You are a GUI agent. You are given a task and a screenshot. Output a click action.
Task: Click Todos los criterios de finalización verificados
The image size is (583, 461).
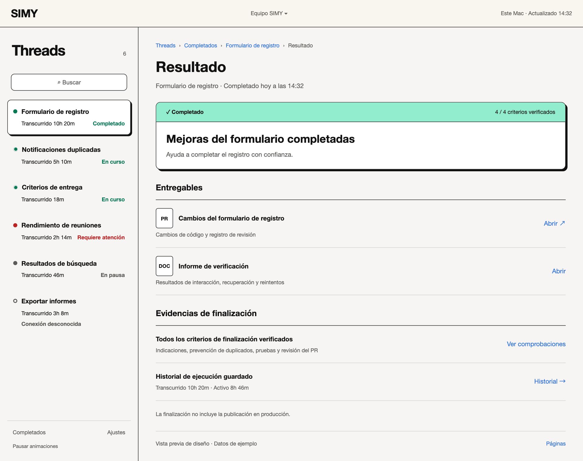(x=224, y=339)
